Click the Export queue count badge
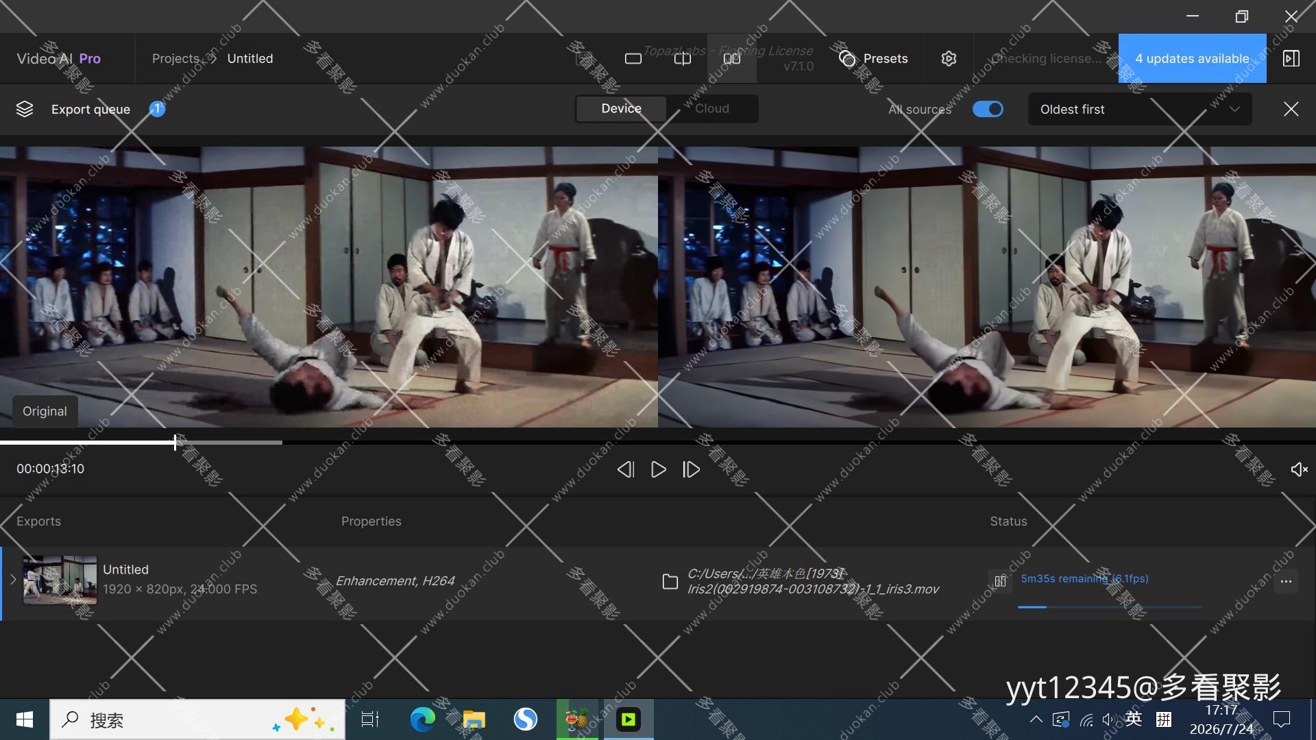The image size is (1316, 740). coord(157,109)
